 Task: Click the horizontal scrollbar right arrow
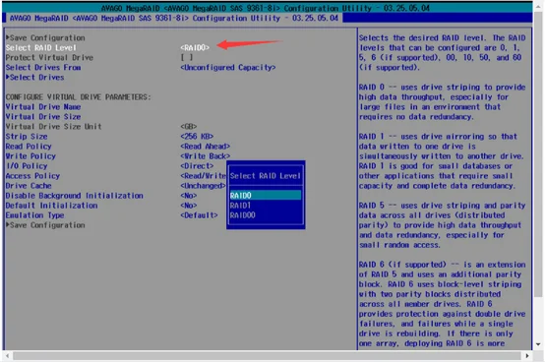coord(527,356)
